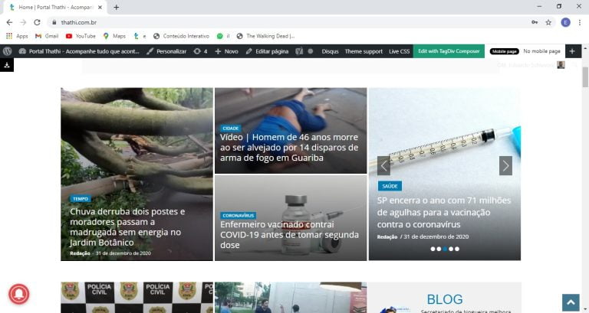Click the red notification bell button
Viewport: 589px width, 313px height.
(x=18, y=294)
